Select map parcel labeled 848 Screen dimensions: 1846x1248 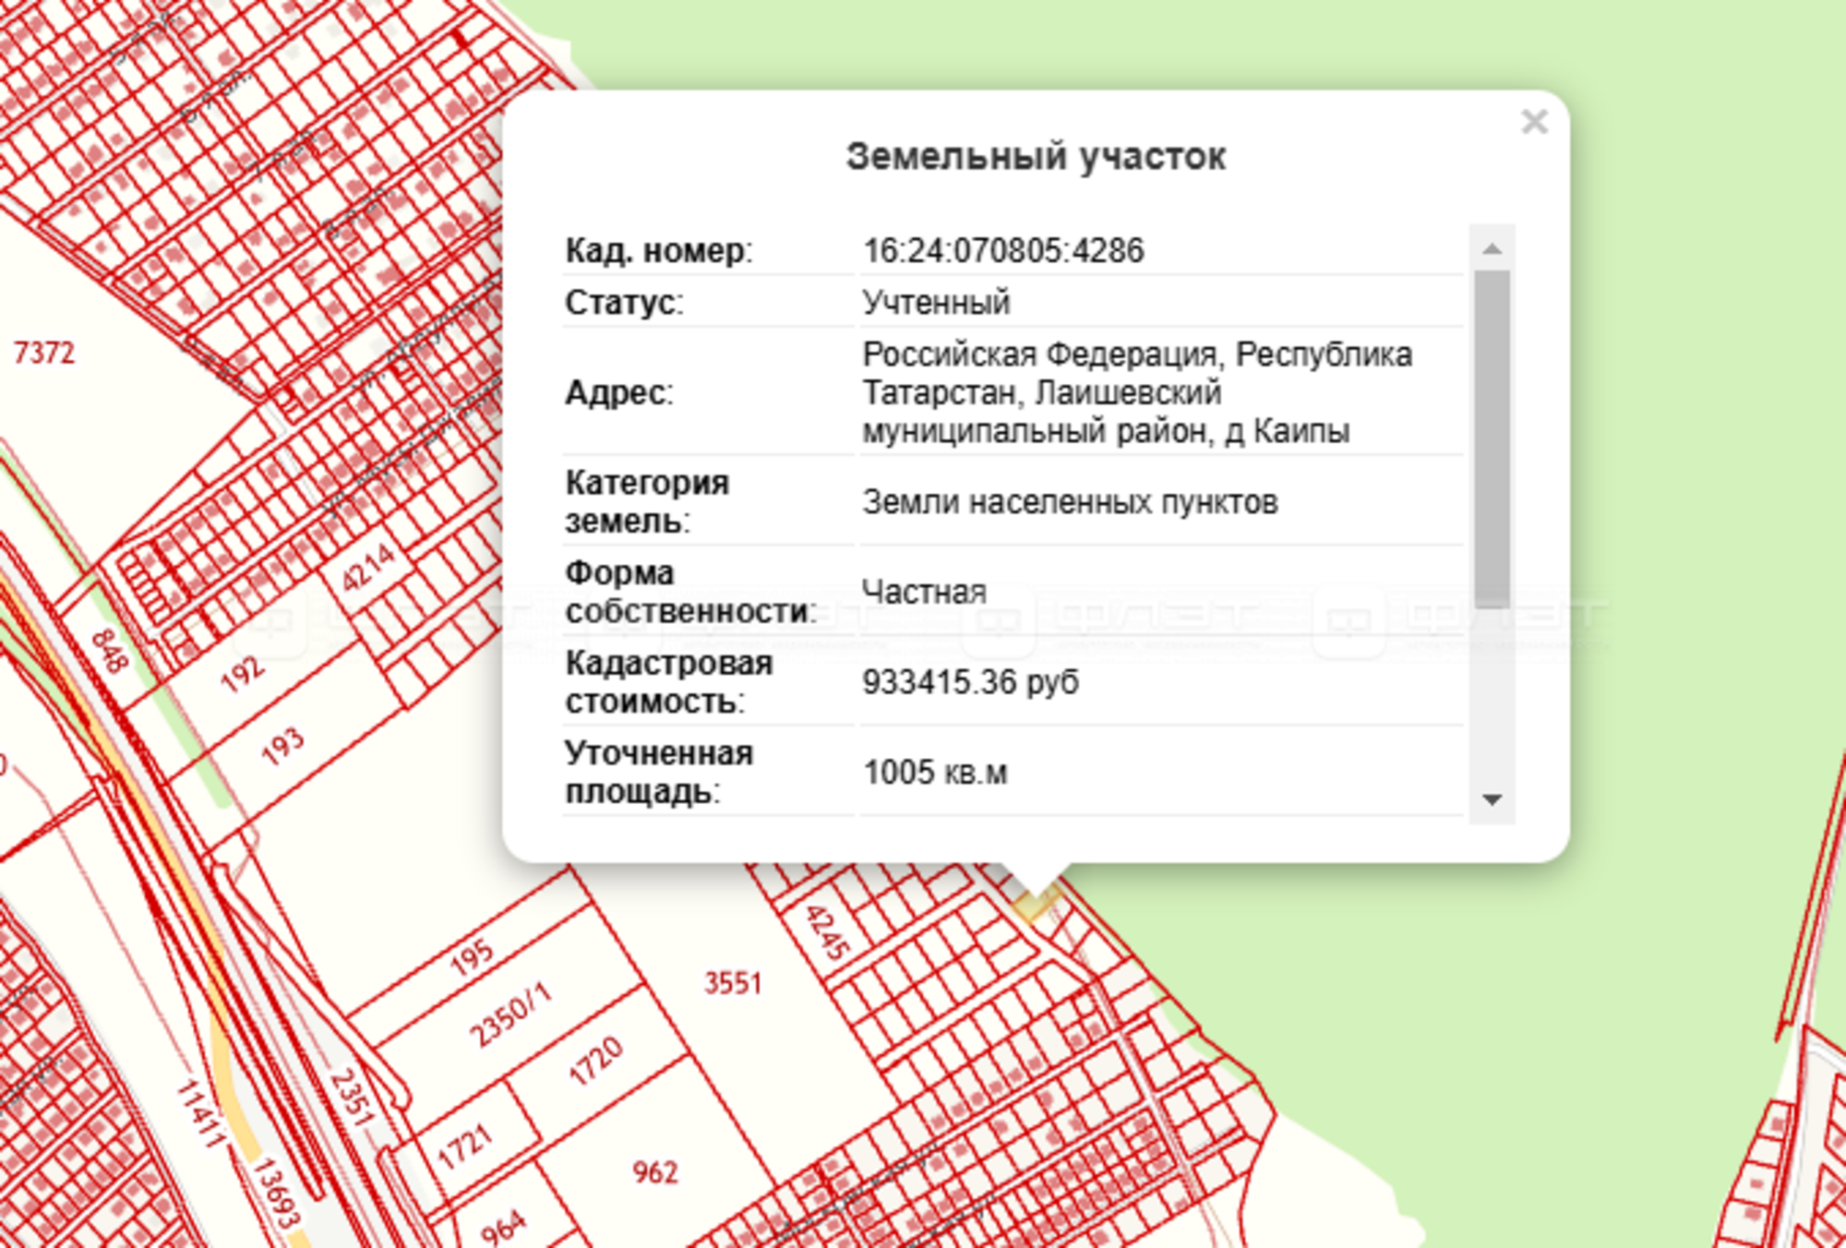click(109, 652)
